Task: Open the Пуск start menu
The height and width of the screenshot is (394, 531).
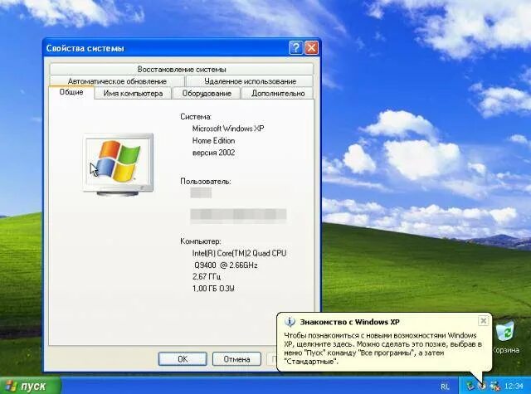Action: (x=31, y=386)
